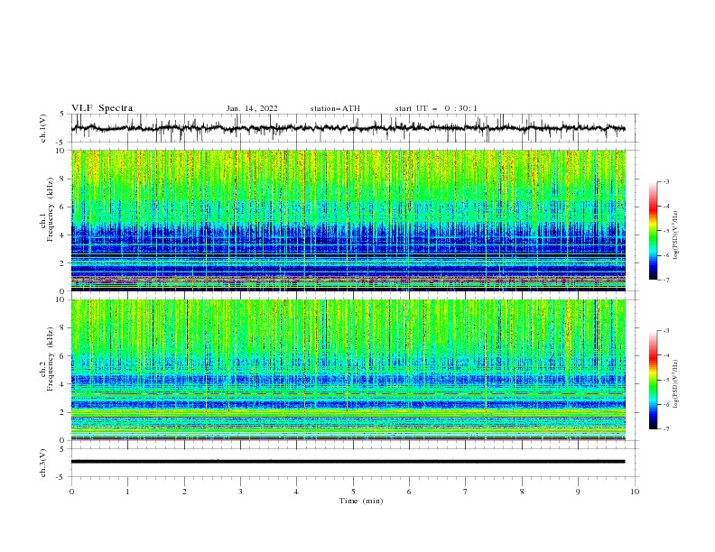Click the ch.3 flat waveform trace
Image resolution: width=715 pixels, height=552 pixels.
pyautogui.click(x=348, y=462)
